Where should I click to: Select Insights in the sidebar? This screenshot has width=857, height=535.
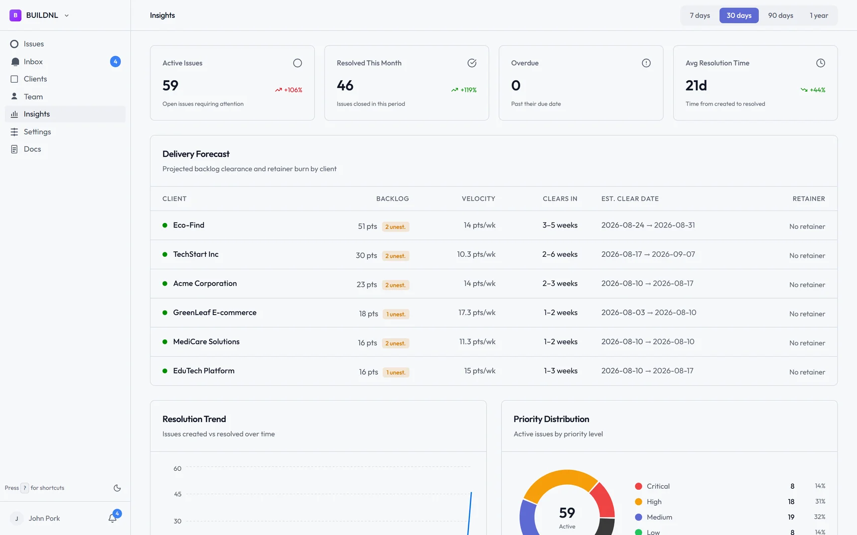click(65, 114)
